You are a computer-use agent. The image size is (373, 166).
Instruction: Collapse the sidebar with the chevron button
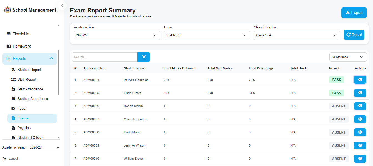(x=62, y=5)
